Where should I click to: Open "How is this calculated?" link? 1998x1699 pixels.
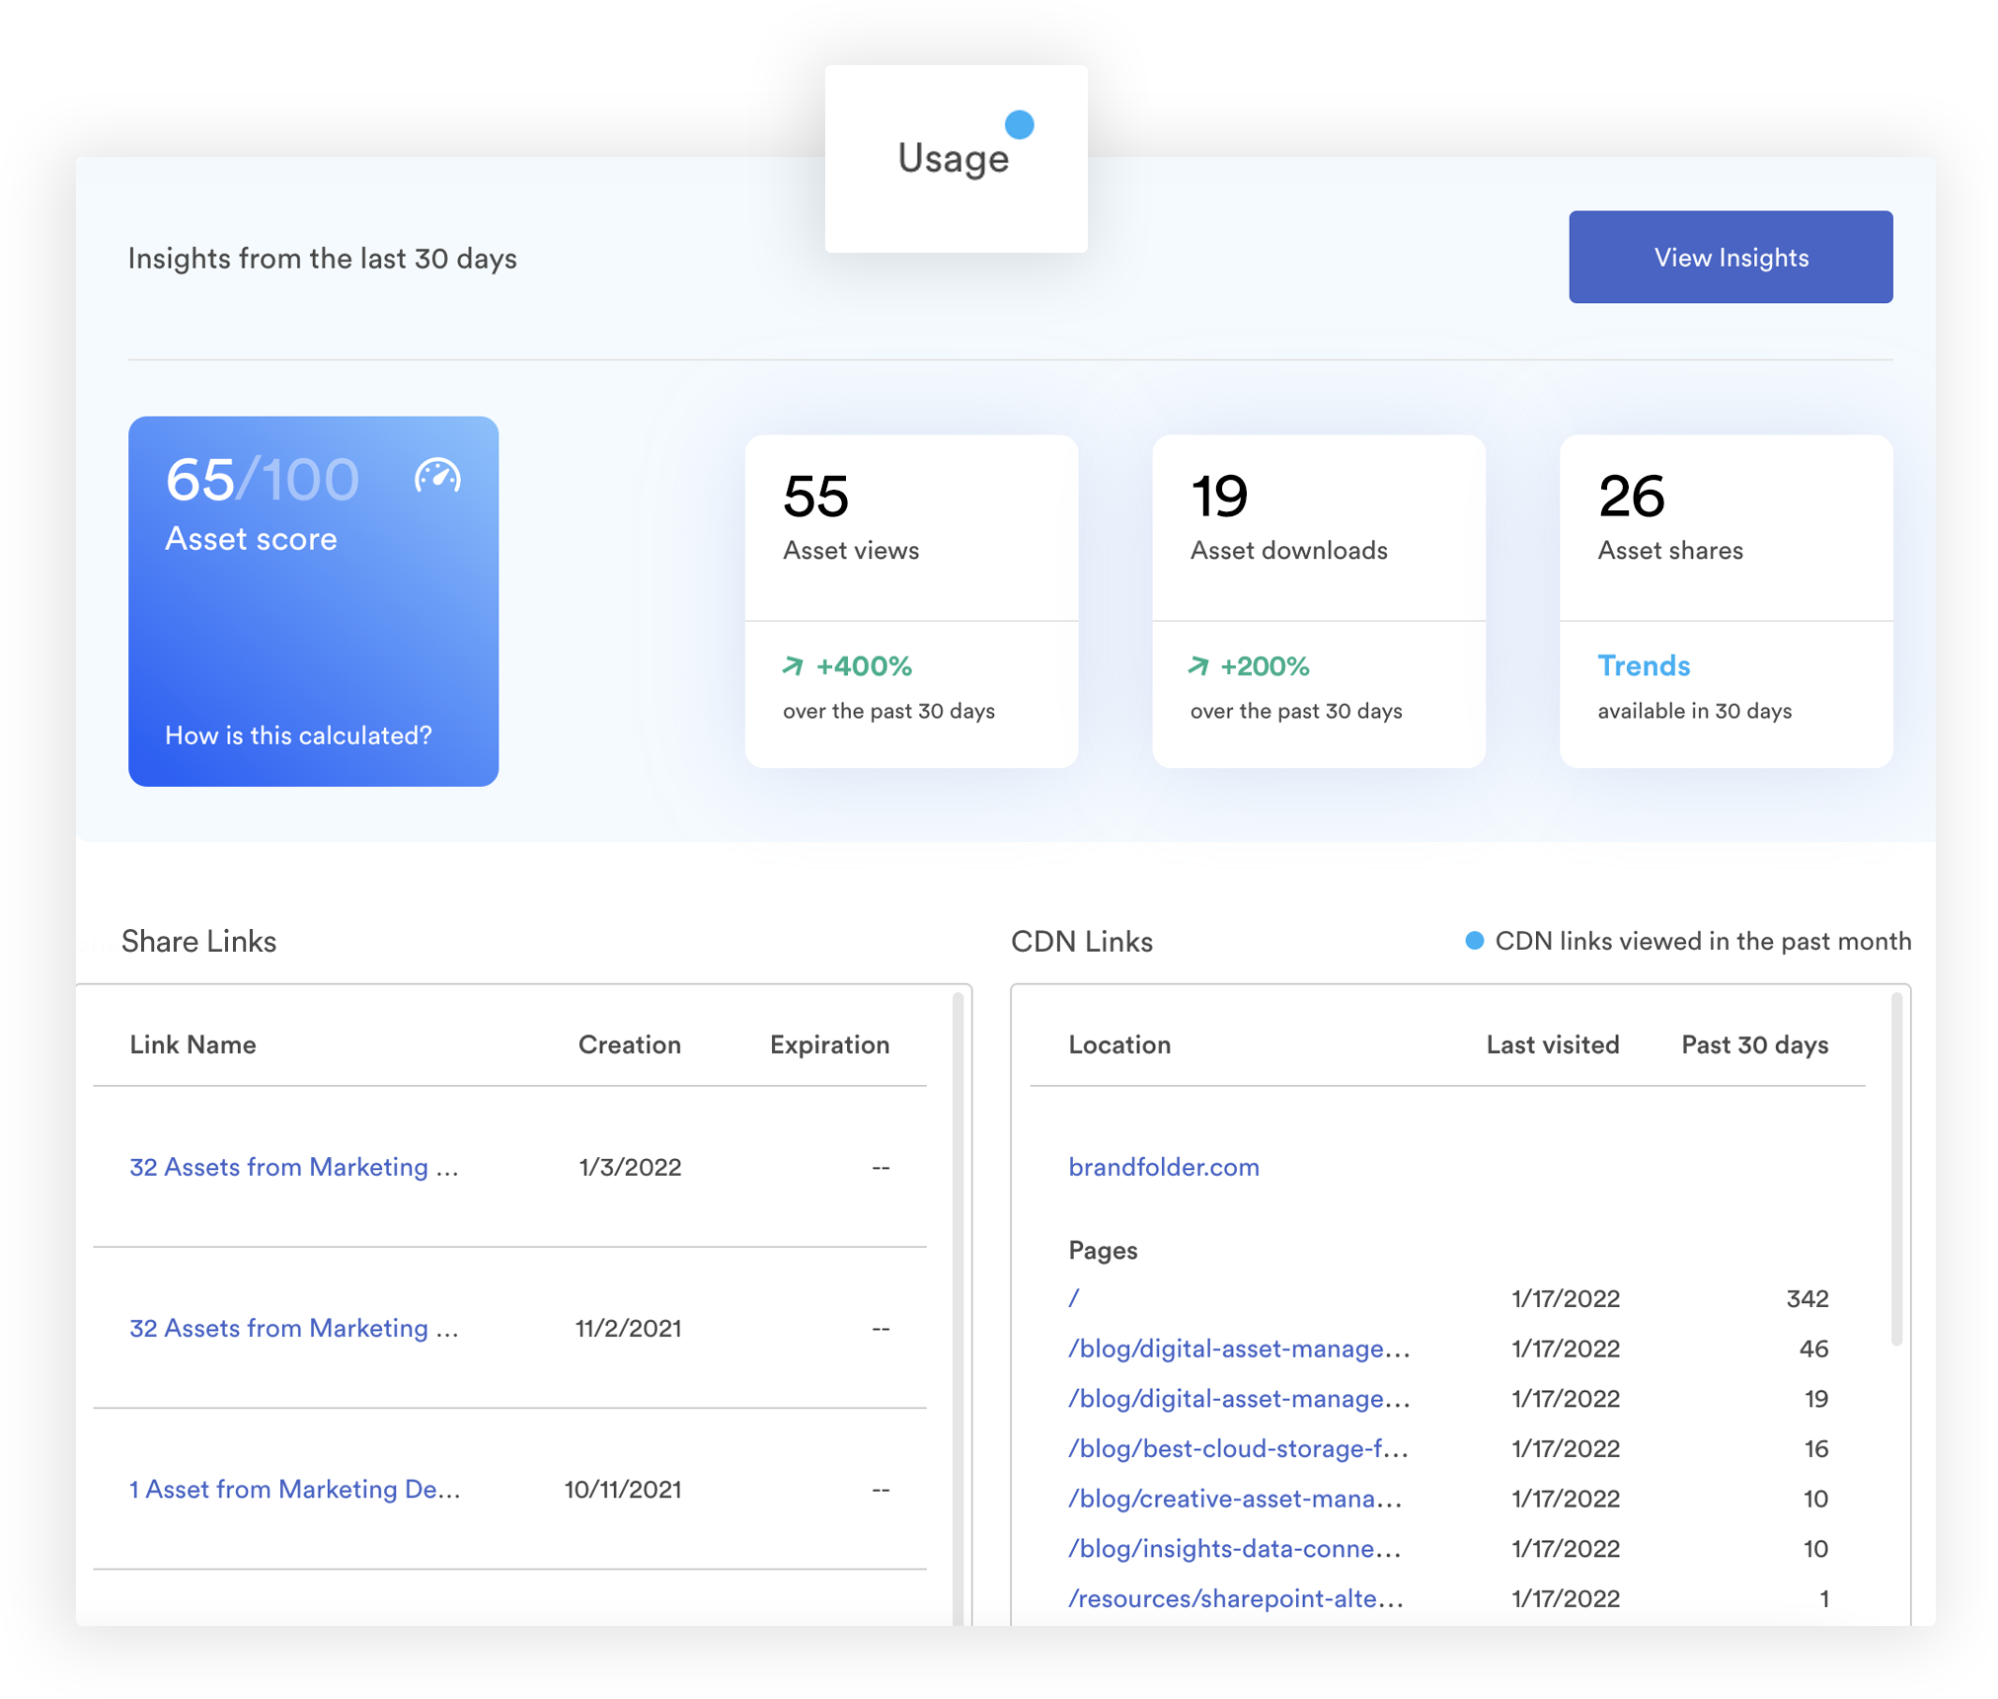298,735
